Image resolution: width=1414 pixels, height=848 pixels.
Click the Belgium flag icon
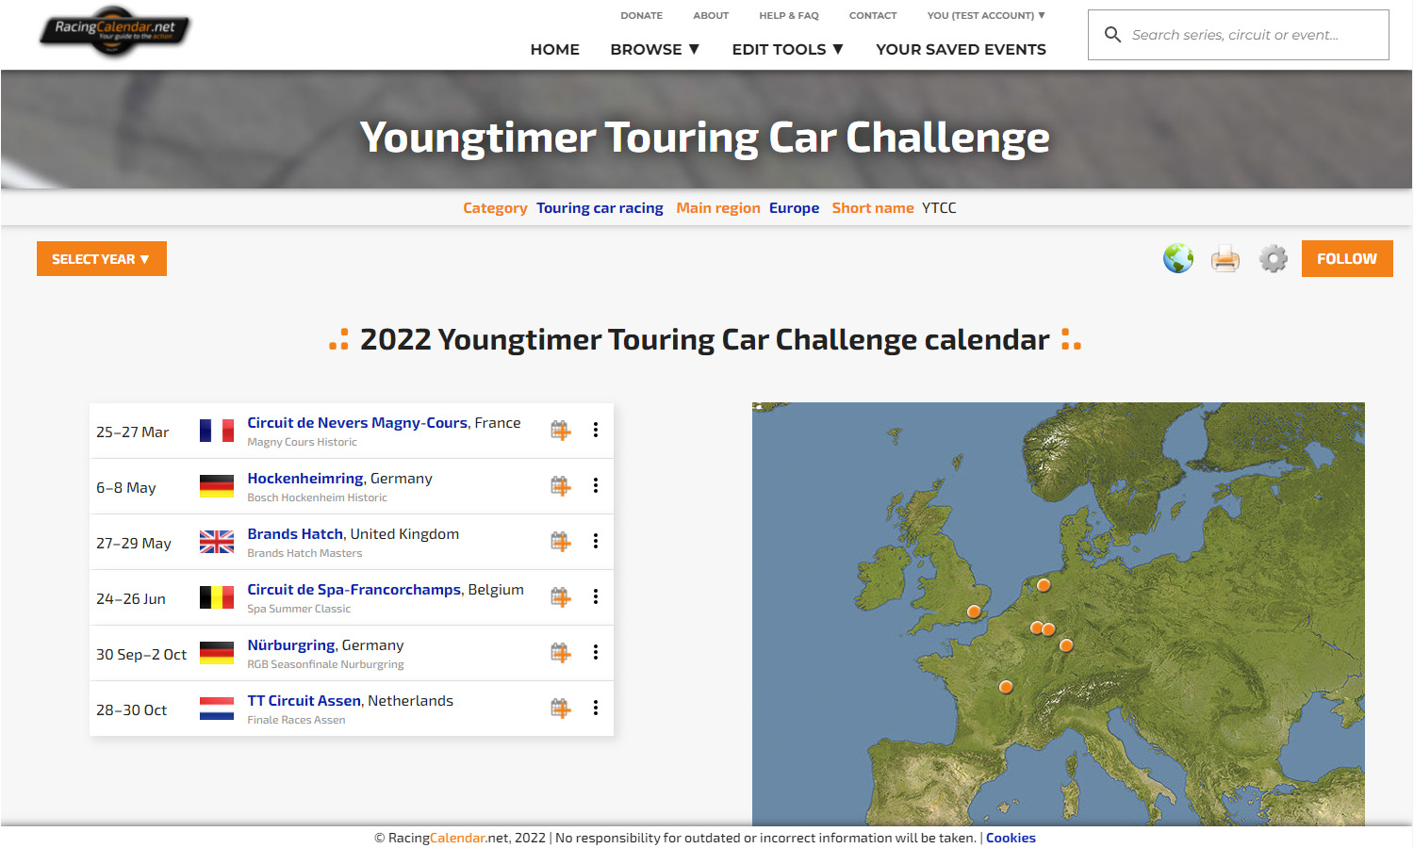[x=217, y=597]
